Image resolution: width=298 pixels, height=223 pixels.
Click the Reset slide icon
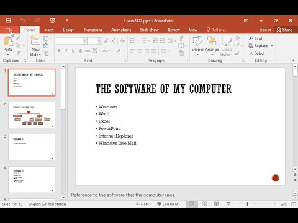pyautogui.click(x=46, y=46)
